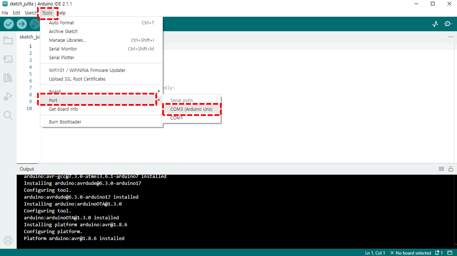457x256 pixels.
Task: Select COM3 (Arduino Uno) port
Action: pos(191,109)
